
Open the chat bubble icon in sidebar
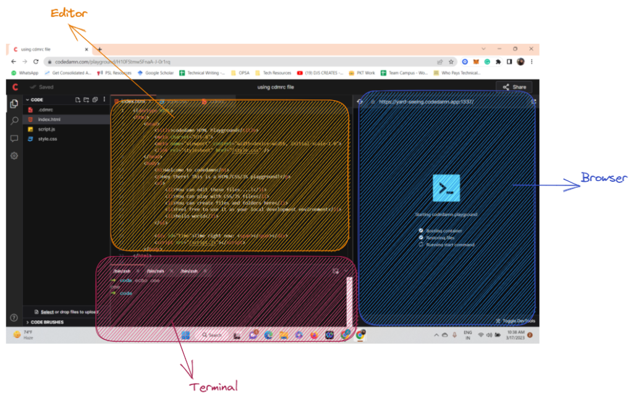[x=14, y=138]
